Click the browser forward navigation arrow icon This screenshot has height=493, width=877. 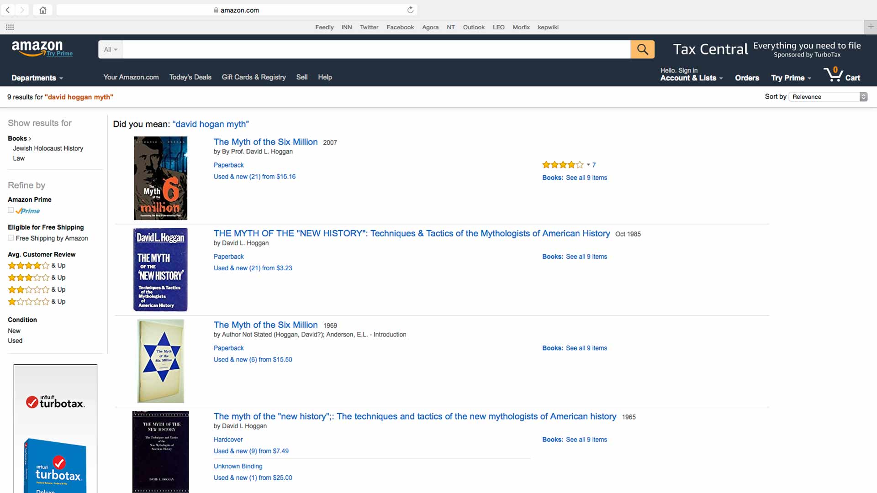pos(22,10)
